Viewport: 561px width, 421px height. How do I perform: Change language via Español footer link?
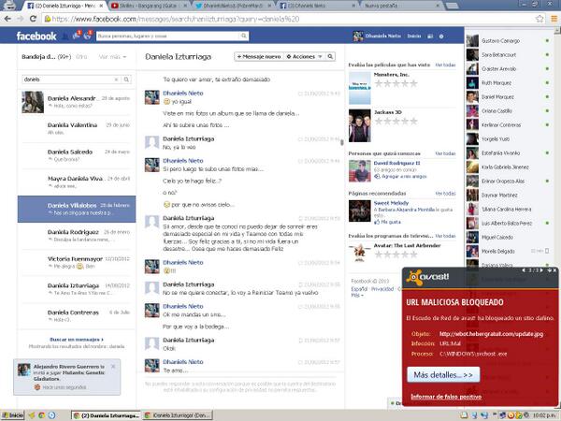tap(359, 289)
